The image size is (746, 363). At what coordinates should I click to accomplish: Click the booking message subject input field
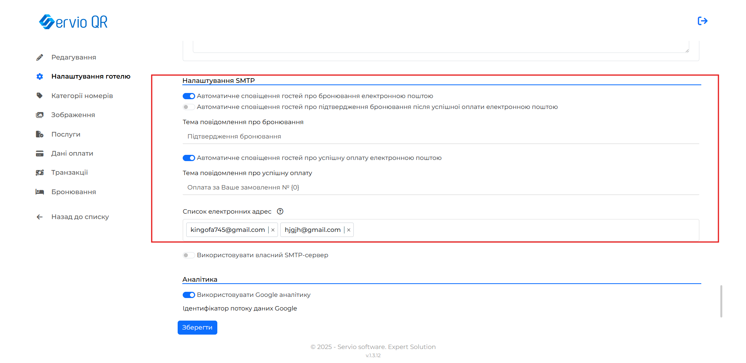tap(440, 137)
